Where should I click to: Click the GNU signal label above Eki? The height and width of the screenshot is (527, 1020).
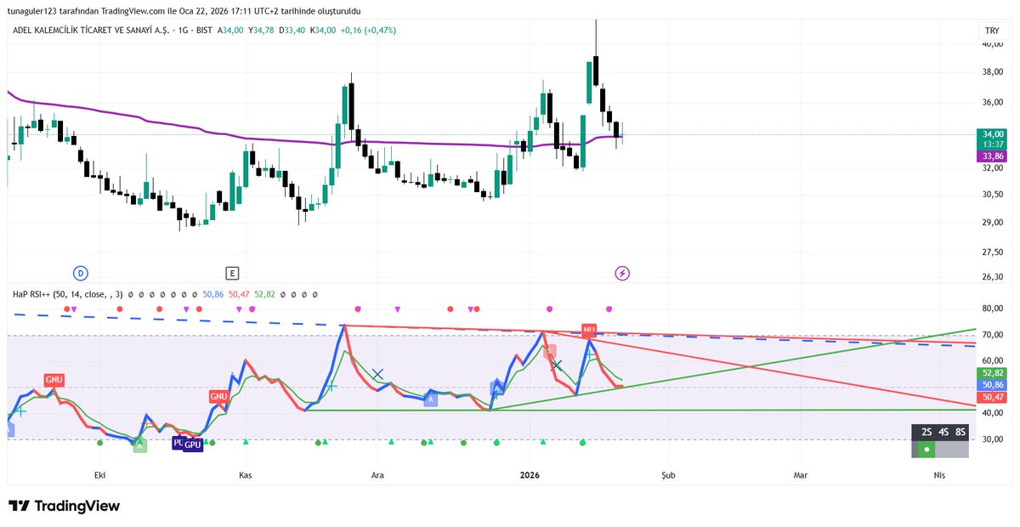(x=55, y=380)
